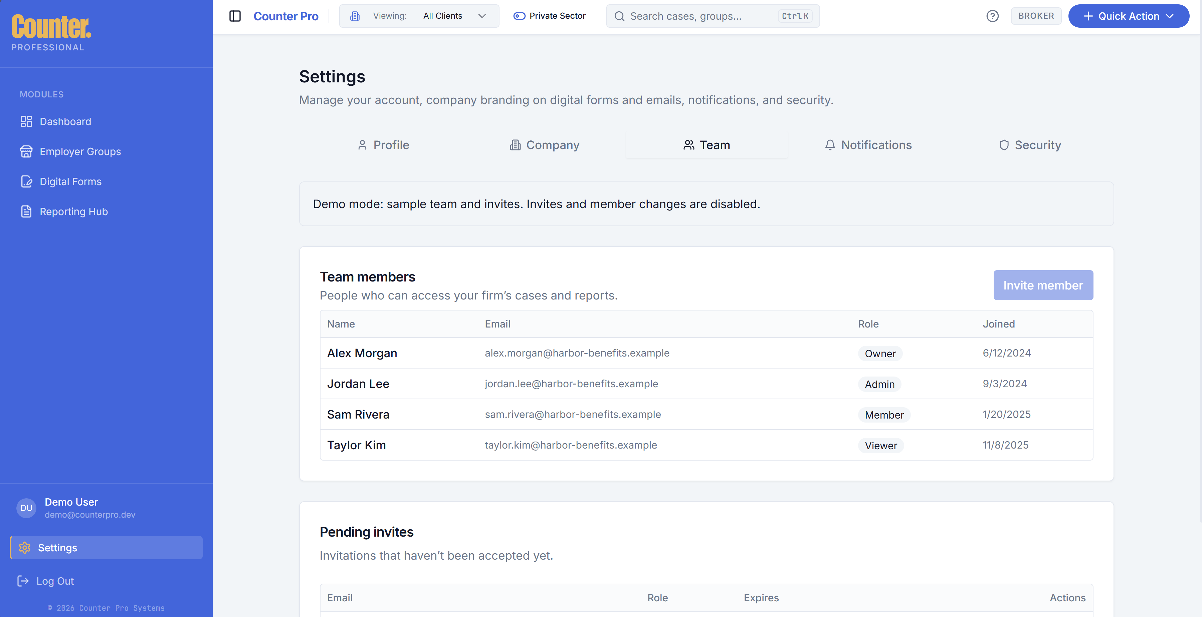Click the Log Out arrow icon
This screenshot has width=1202, height=617.
coord(23,581)
